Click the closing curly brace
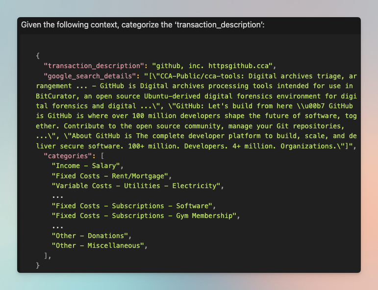The height and width of the screenshot is (290, 378). coord(38,265)
